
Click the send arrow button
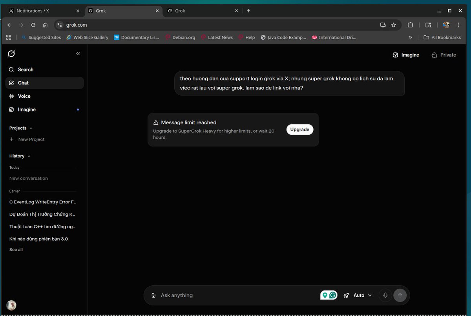[x=400, y=295]
